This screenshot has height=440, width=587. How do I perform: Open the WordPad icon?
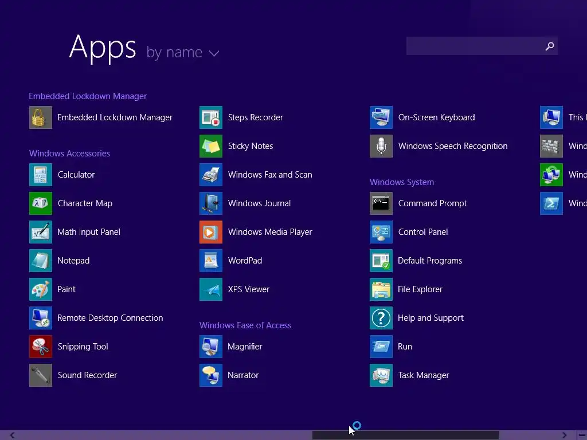211,261
